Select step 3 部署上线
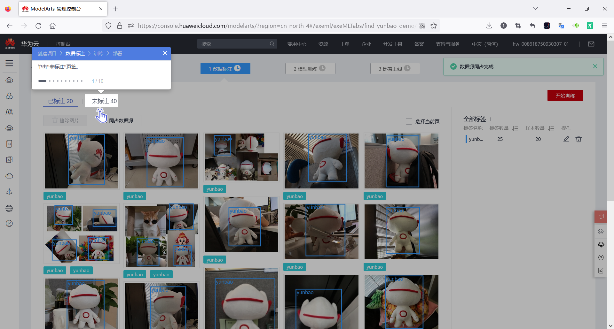Image resolution: width=614 pixels, height=329 pixels. [x=395, y=68]
